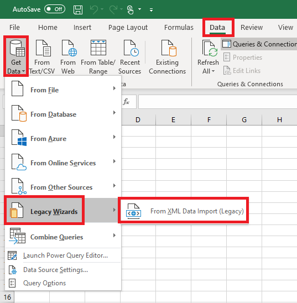Select column E header
297x303 pixels.
[x=173, y=120]
